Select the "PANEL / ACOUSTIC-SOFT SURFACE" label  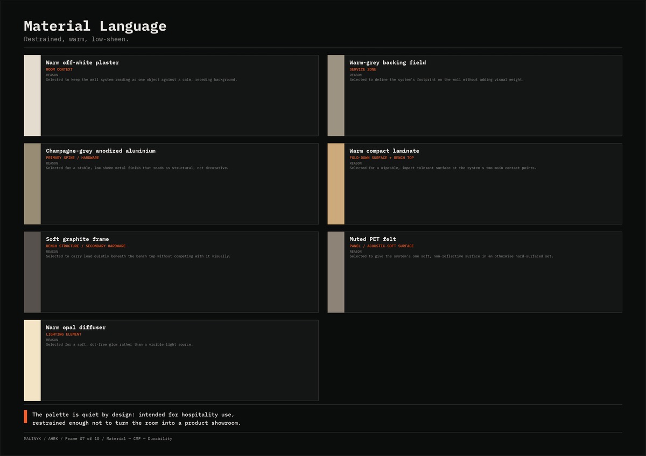pyautogui.click(x=382, y=246)
